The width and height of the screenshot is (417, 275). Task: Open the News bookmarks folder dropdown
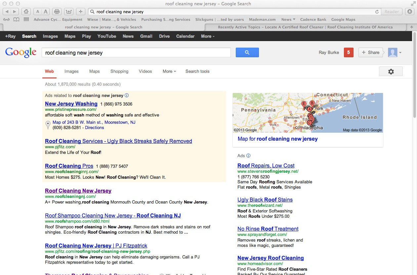tap(288, 20)
